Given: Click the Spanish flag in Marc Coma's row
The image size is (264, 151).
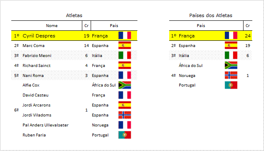Looking at the screenshot, I should tap(124, 45).
